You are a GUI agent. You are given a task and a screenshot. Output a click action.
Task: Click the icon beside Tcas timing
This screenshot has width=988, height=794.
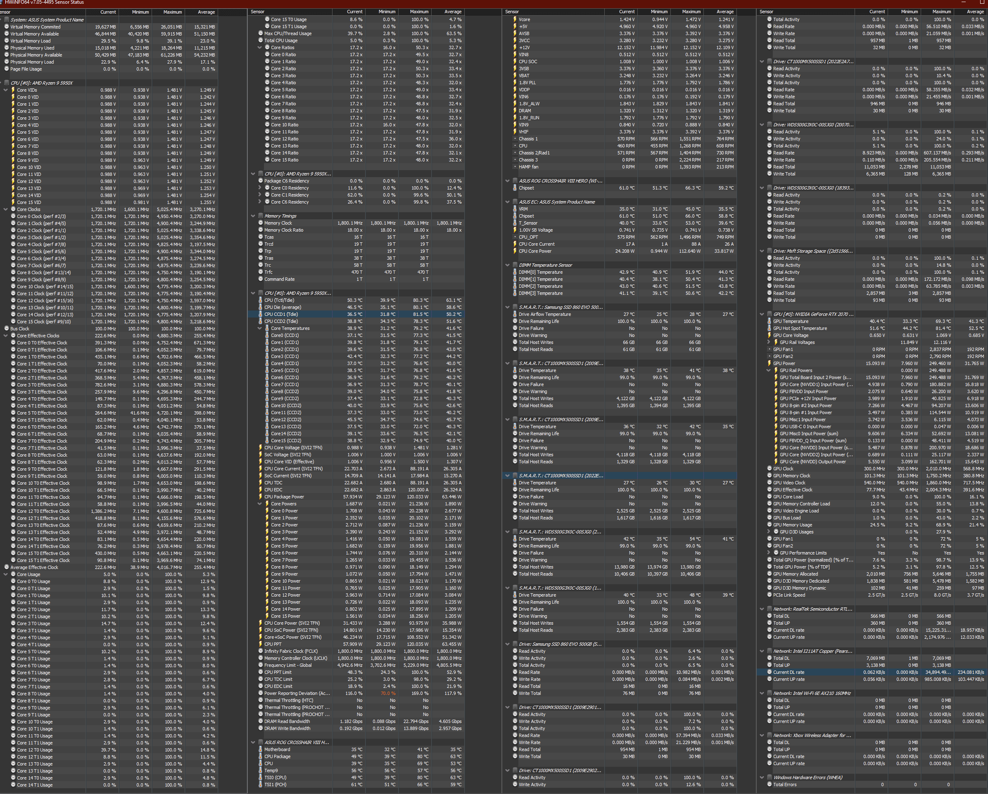[260, 237]
